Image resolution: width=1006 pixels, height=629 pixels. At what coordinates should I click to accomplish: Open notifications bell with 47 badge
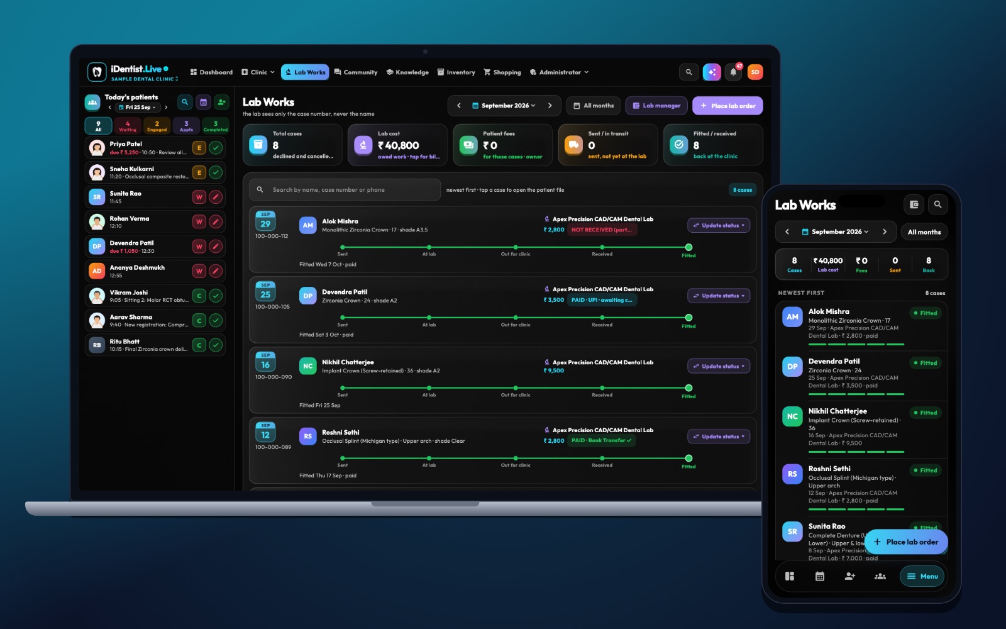734,72
